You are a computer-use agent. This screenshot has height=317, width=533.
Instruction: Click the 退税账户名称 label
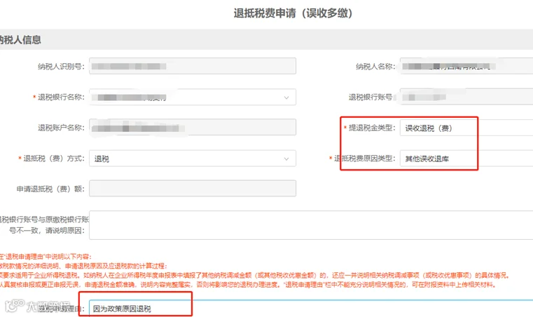pyautogui.click(x=61, y=128)
